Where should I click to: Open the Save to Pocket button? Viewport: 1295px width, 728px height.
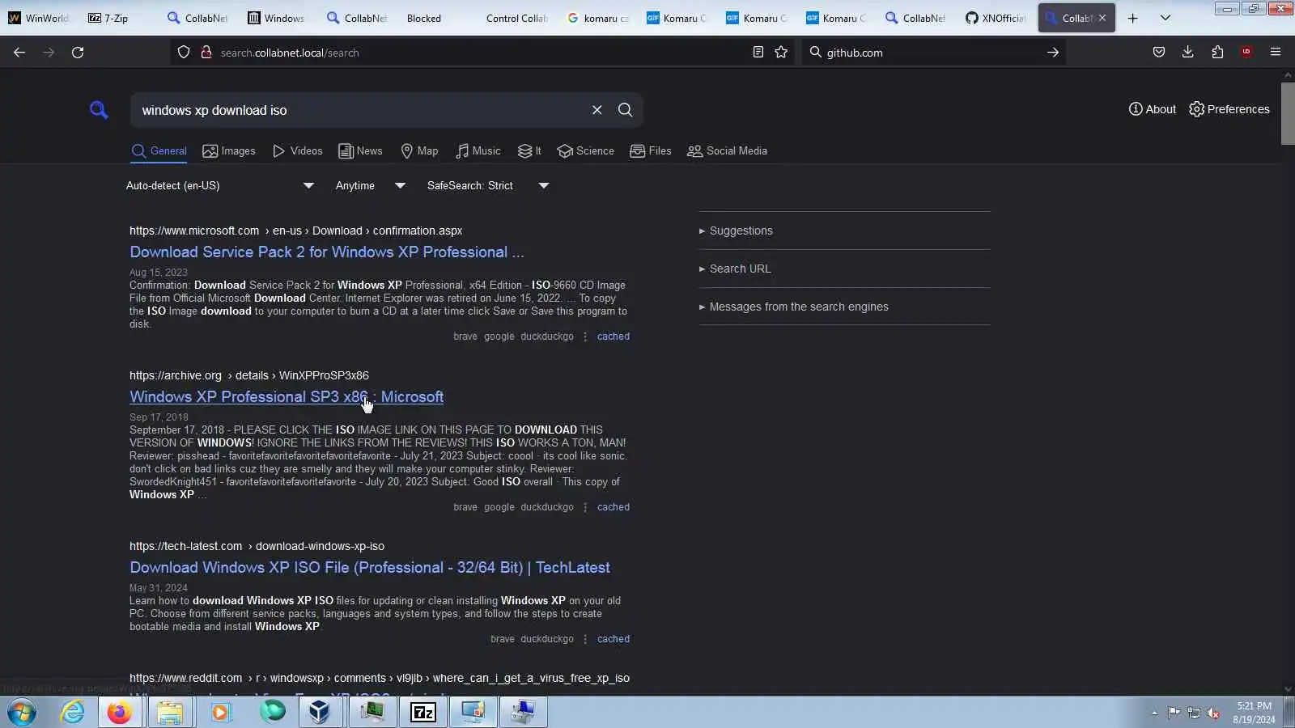click(1159, 53)
